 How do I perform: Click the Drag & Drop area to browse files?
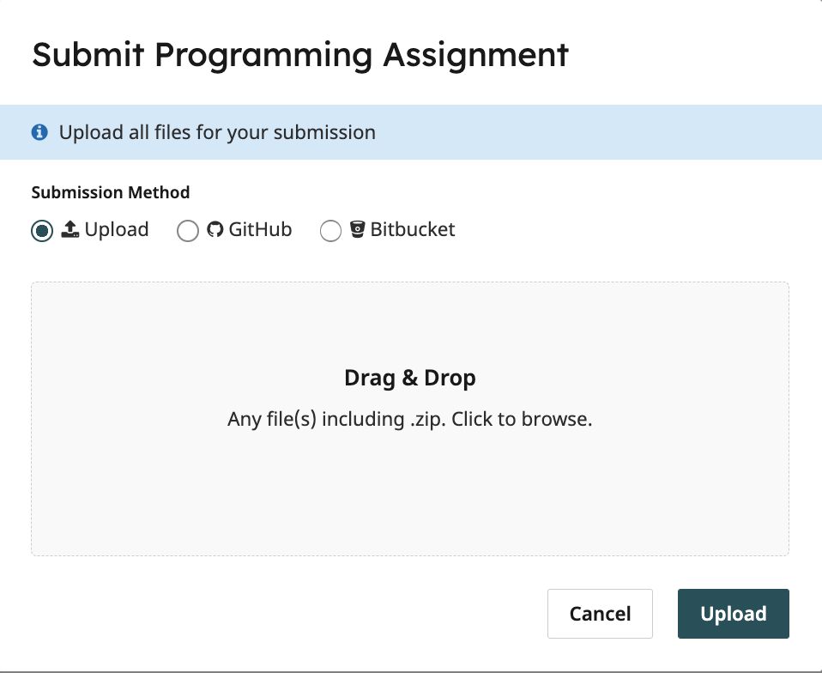click(x=410, y=418)
